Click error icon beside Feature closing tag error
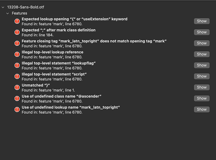216x160 pixels. (x=17, y=43)
